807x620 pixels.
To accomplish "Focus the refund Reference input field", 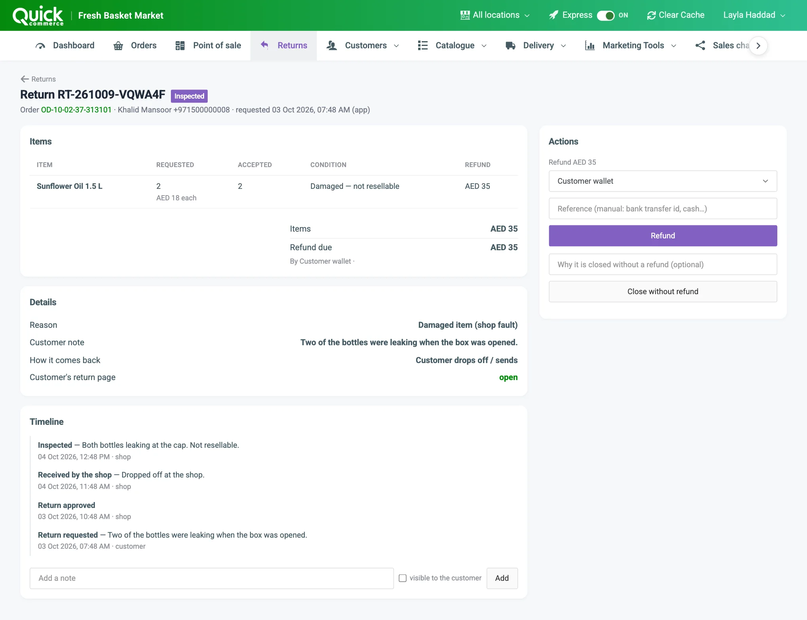I will pyautogui.click(x=663, y=209).
